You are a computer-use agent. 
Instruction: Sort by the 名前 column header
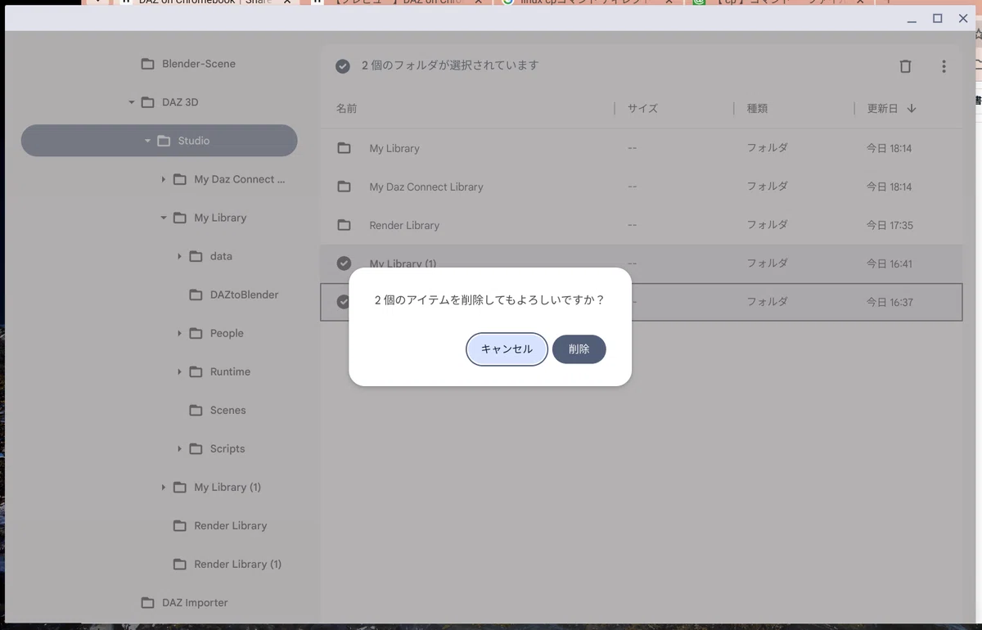347,108
